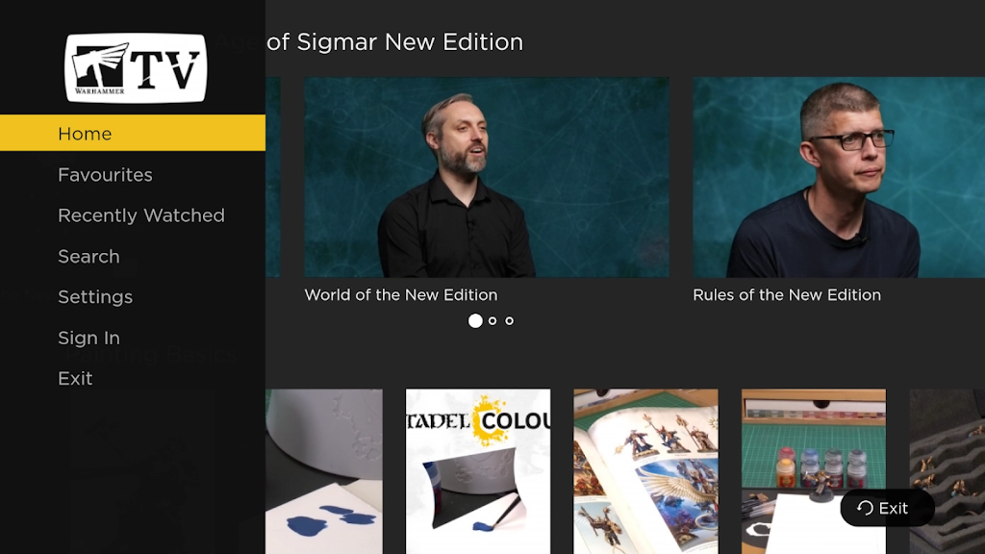Go to Recently Watched
Screen dimensions: 985x554
(140, 215)
